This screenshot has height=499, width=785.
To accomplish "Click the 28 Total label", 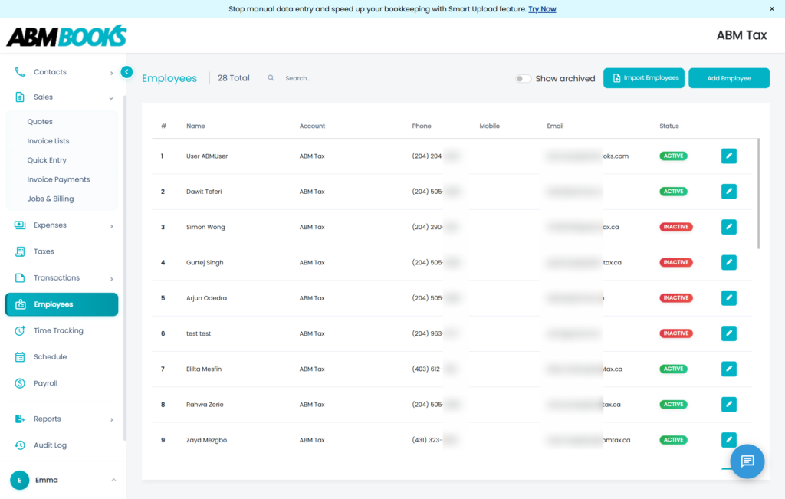I will click(233, 78).
